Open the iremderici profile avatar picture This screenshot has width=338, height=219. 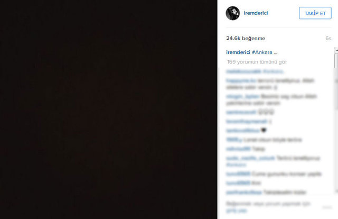232,13
